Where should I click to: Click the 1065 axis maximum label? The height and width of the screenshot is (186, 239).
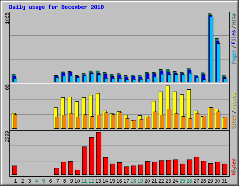point(7,19)
